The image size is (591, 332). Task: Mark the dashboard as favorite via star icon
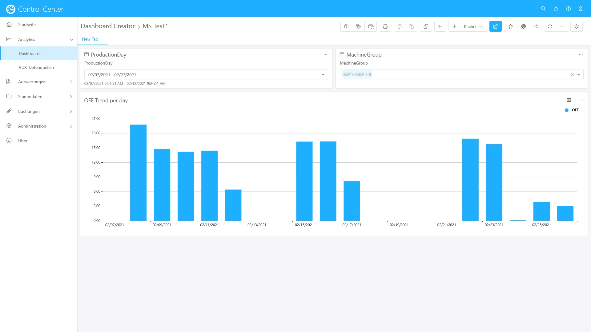[510, 26]
